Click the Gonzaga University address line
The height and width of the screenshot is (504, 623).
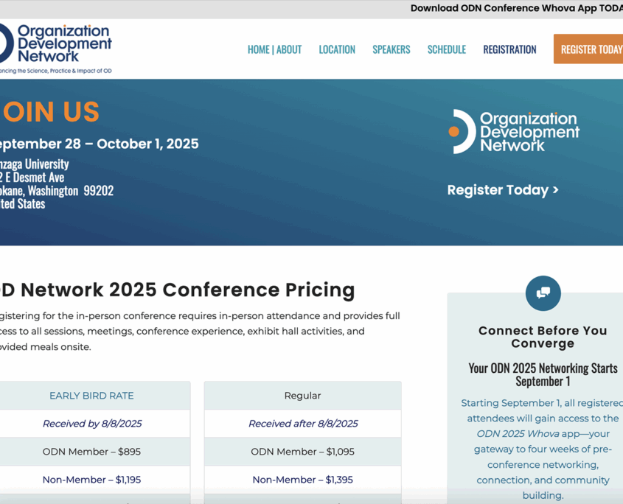click(35, 164)
